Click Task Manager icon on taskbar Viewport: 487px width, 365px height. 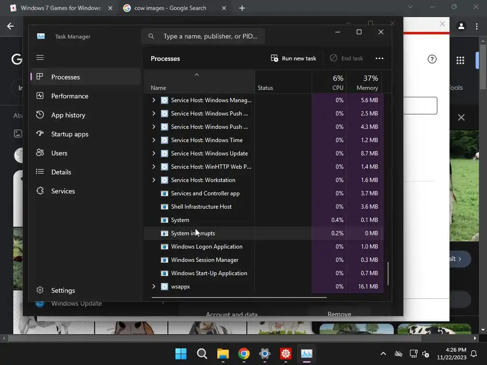[307, 354]
